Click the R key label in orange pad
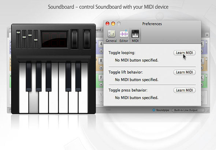 click(101, 61)
